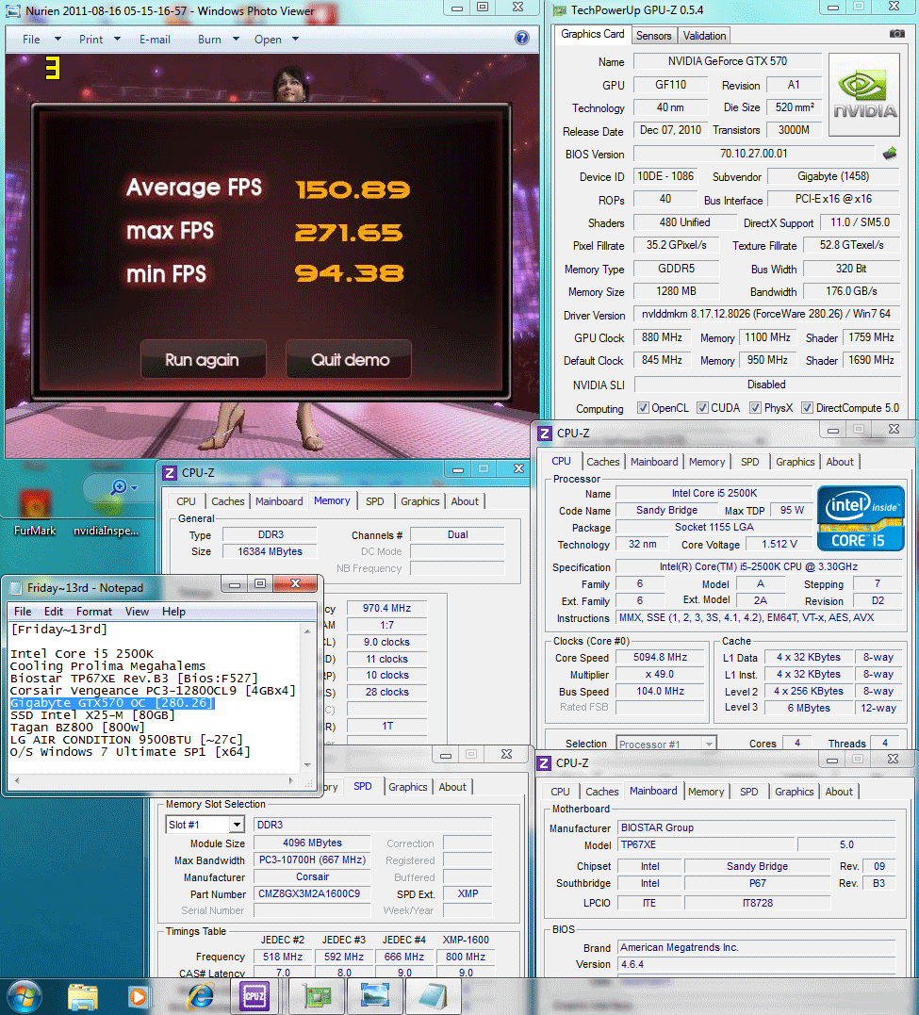Viewport: 919px width, 1015px height.
Task: Click the CPU-Z taskbar icon
Action: coord(254,997)
